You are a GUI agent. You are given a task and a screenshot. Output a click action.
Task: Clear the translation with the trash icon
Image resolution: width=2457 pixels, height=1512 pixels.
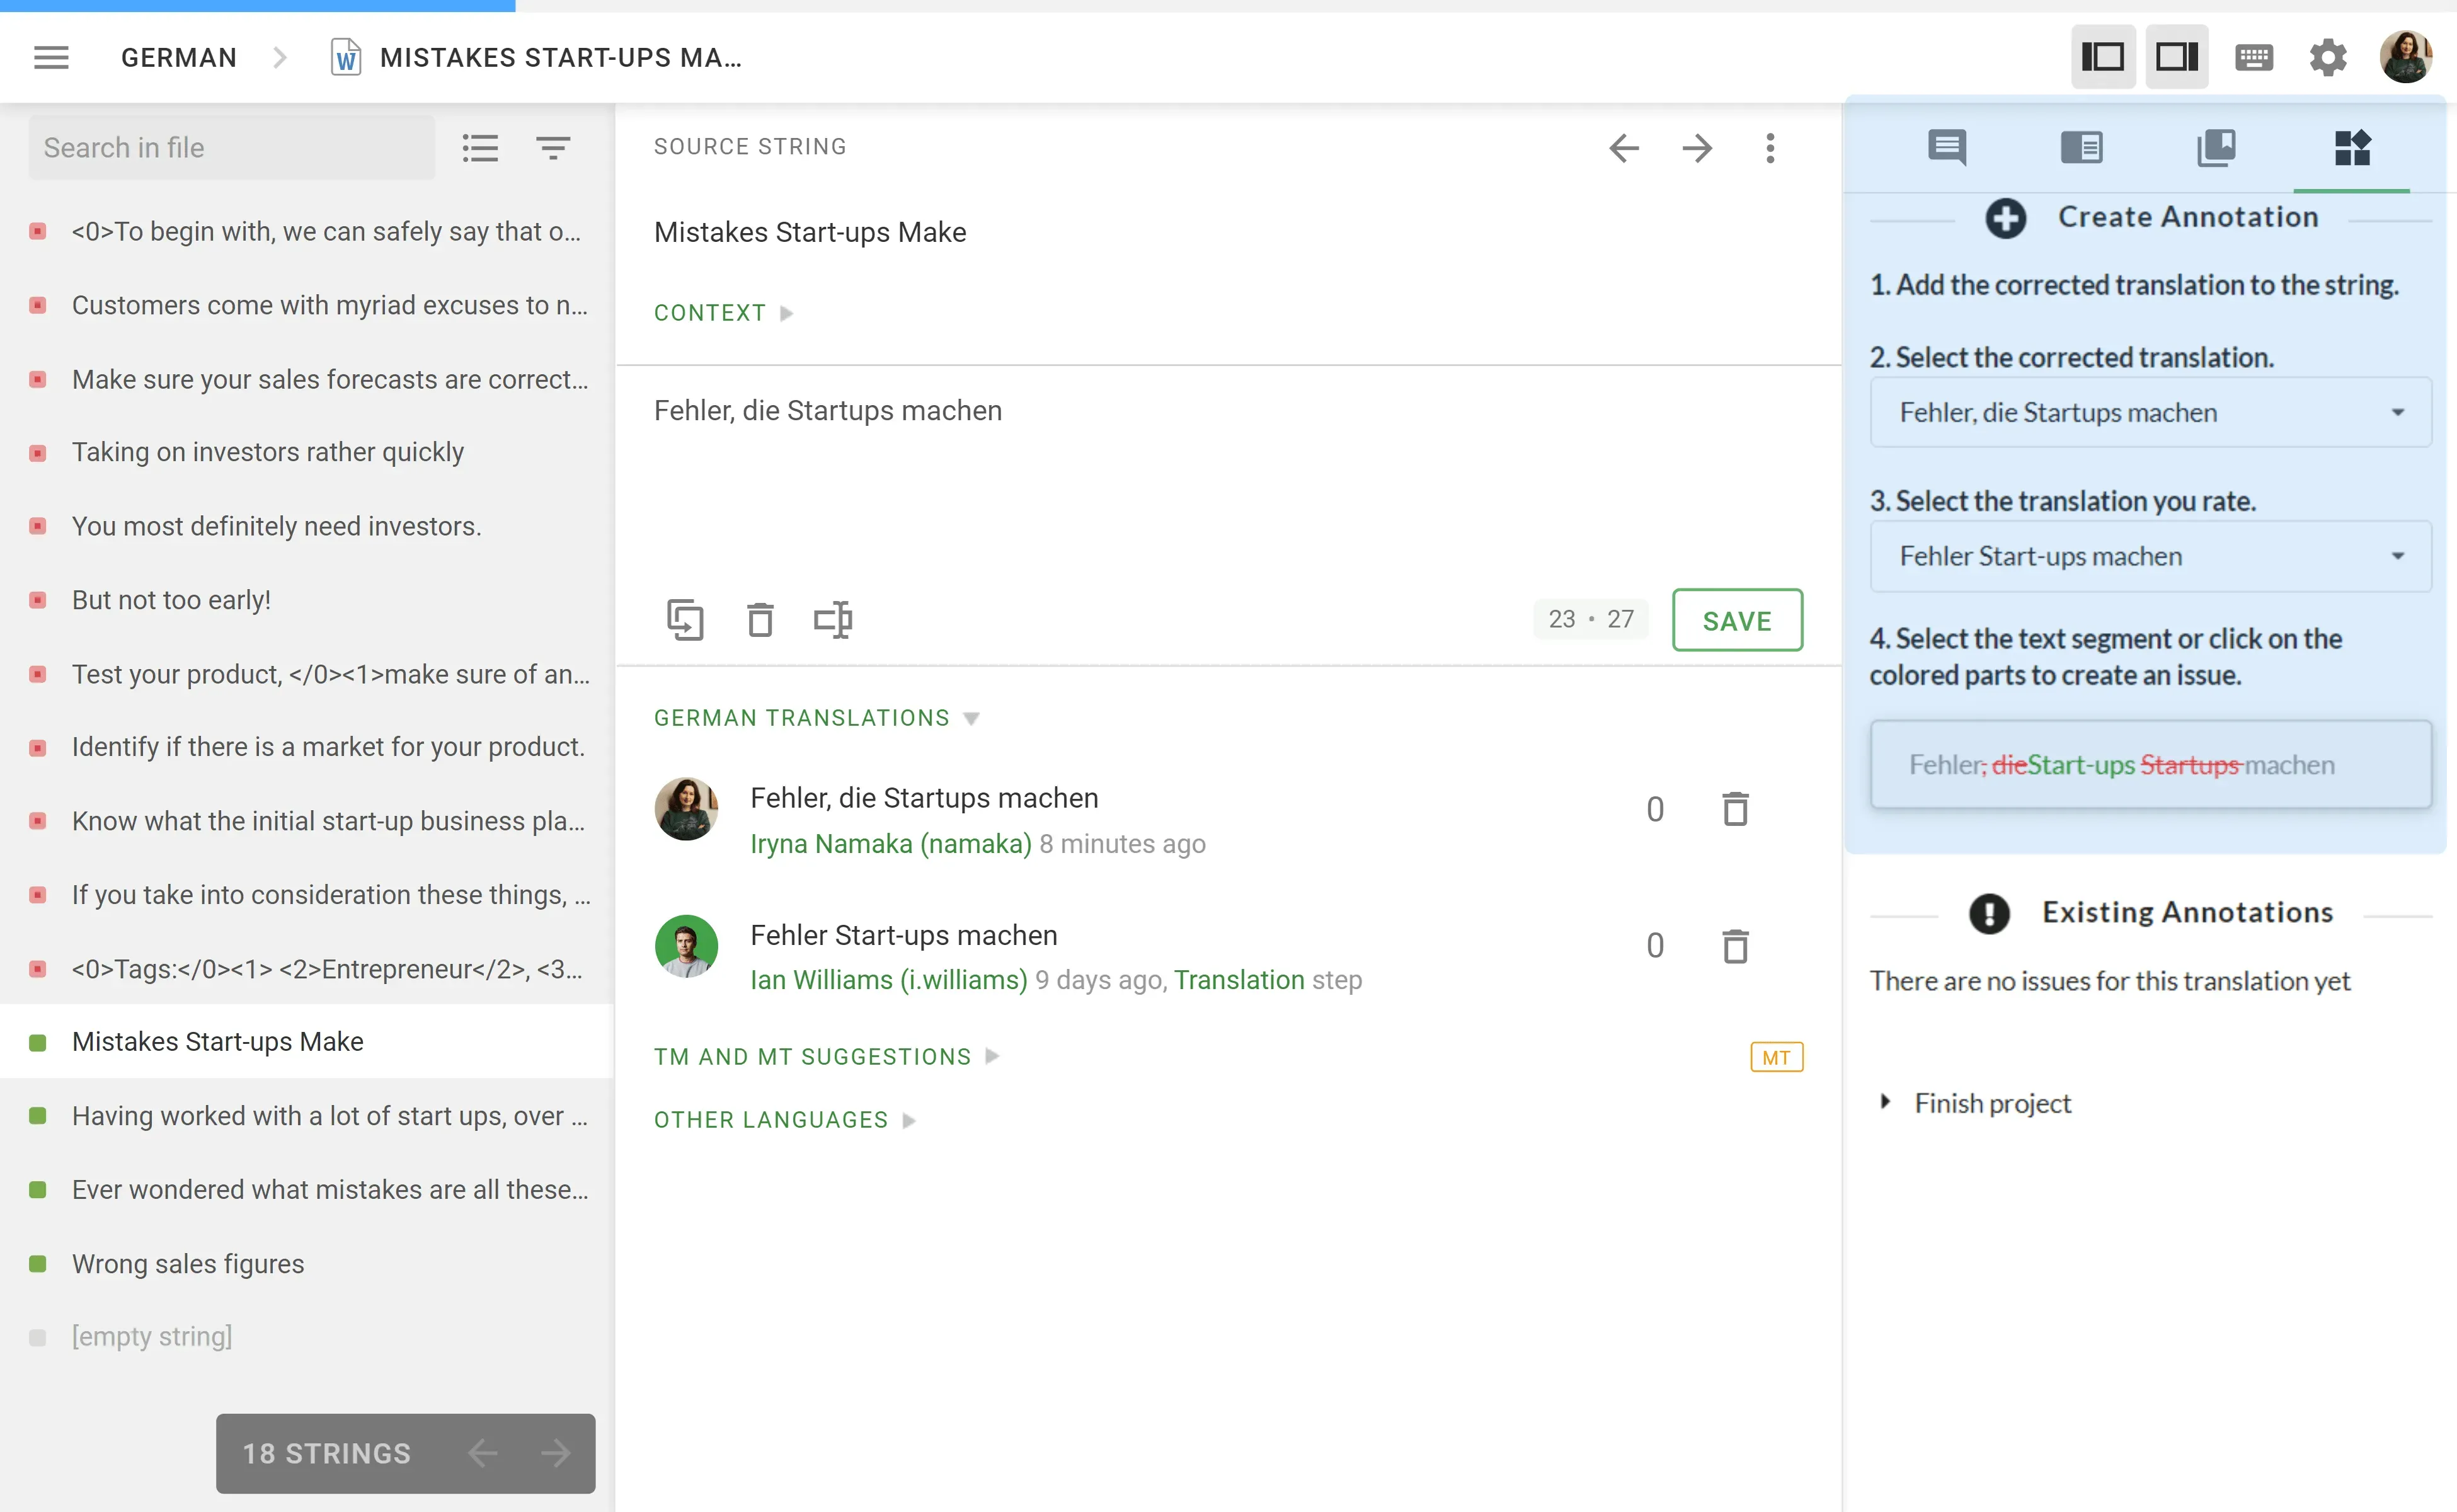[x=760, y=620]
